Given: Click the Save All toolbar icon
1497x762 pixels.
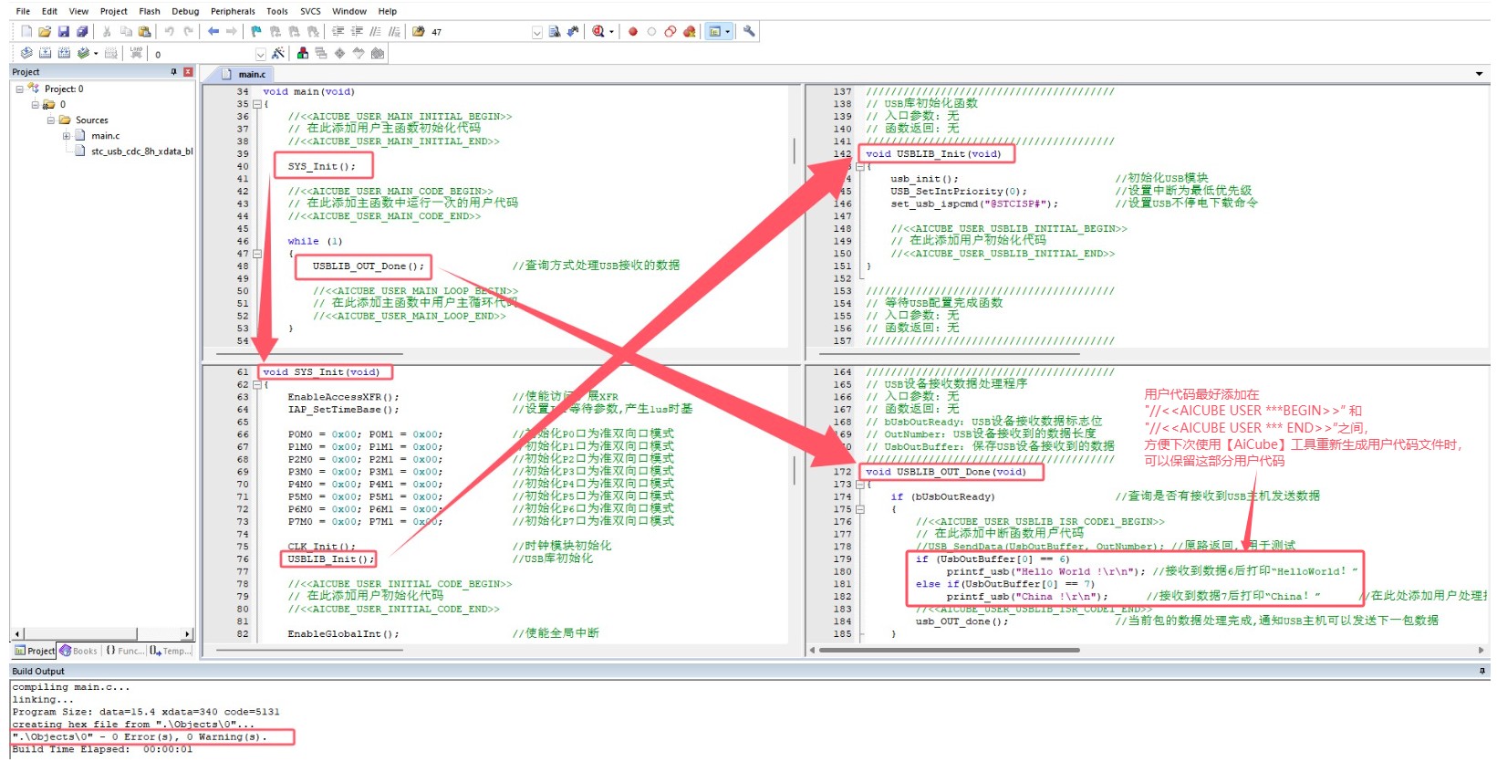Looking at the screenshot, I should pyautogui.click(x=82, y=31).
